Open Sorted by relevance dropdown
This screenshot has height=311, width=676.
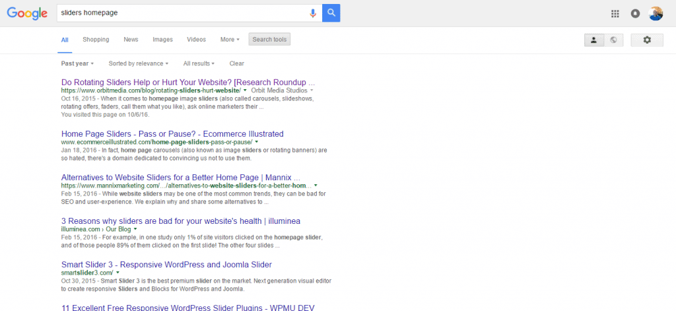(x=139, y=63)
